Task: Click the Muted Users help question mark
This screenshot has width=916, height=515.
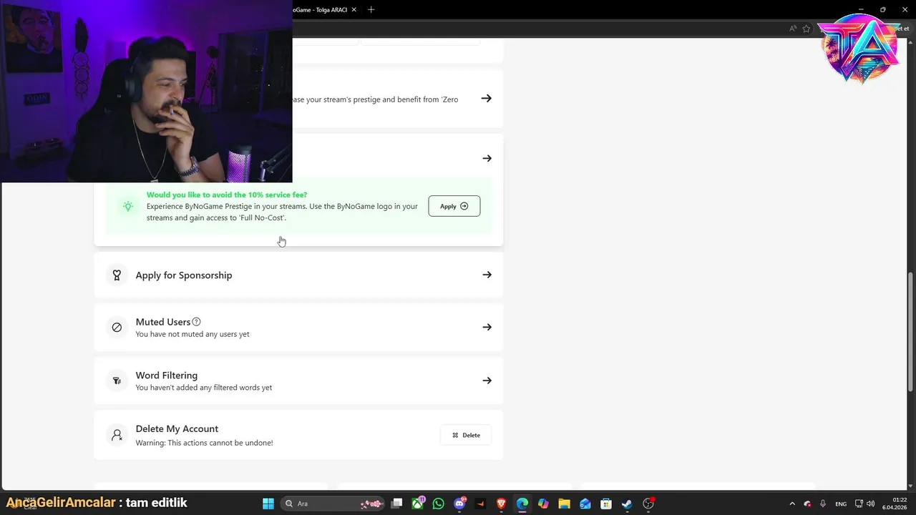Action: click(x=196, y=322)
